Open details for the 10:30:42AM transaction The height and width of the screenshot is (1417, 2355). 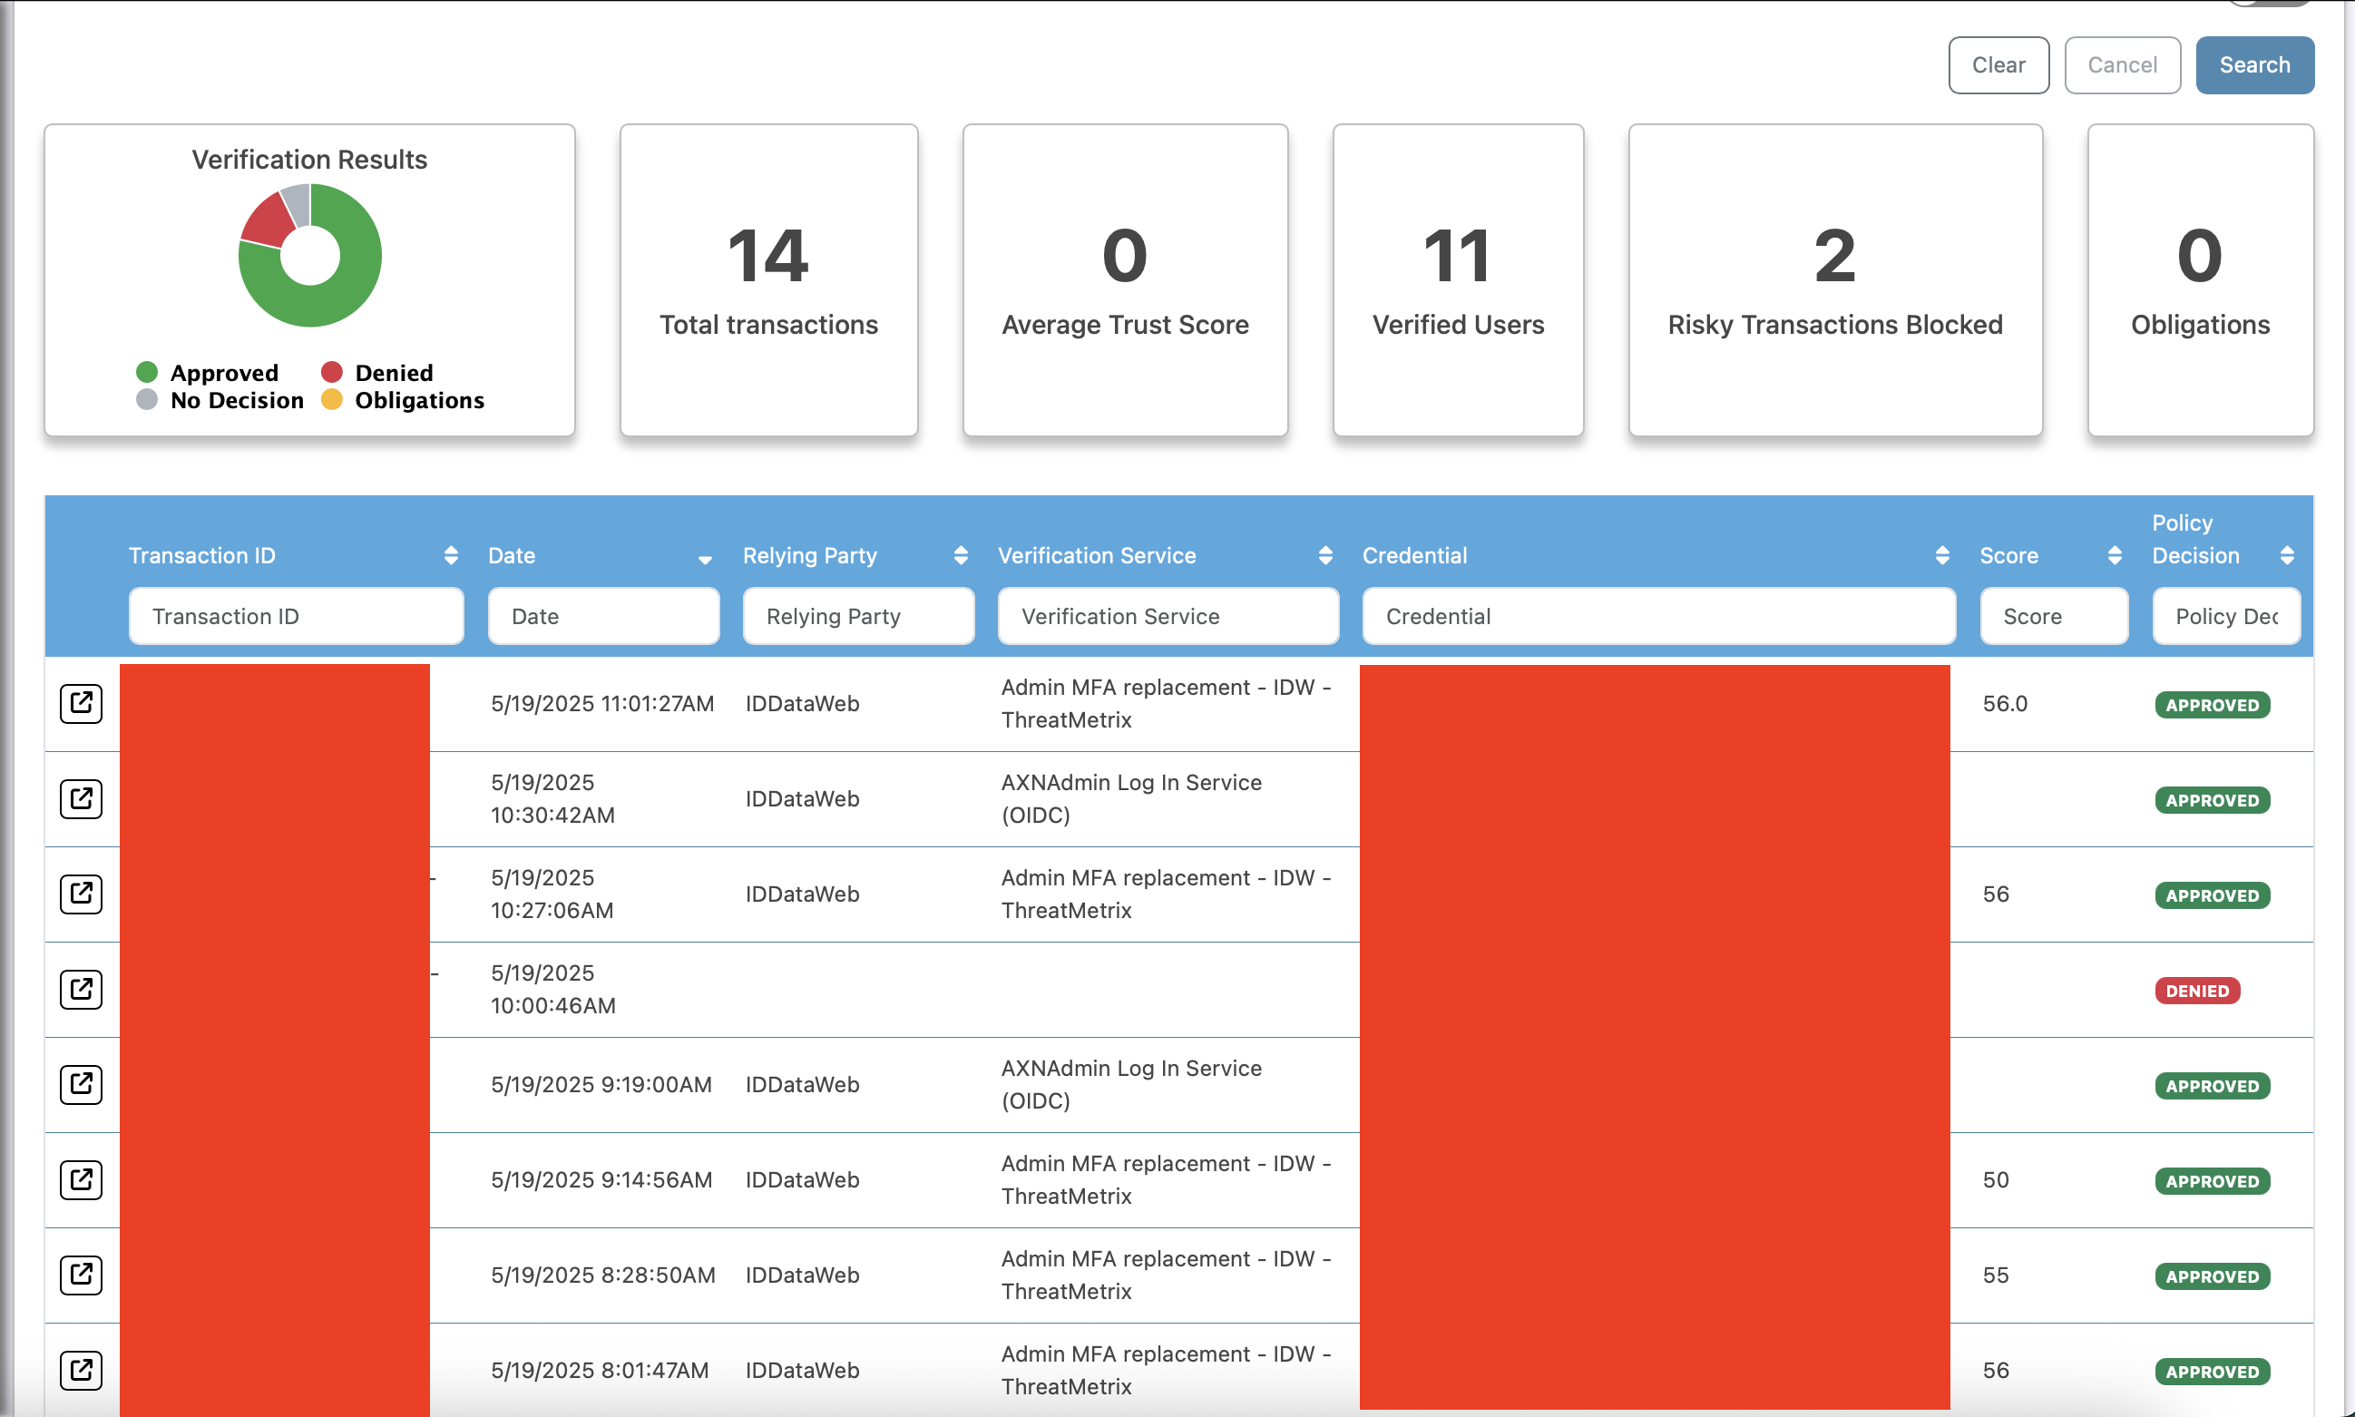point(81,799)
